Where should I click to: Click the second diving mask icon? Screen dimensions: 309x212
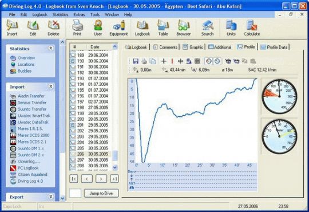click(236, 61)
